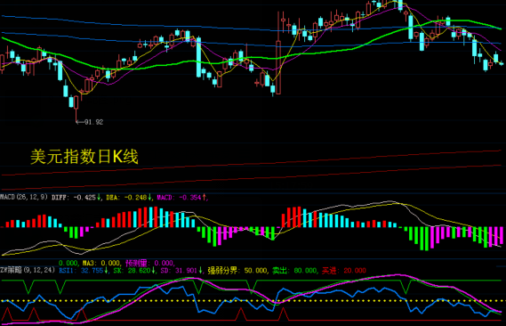Select the DIFF -0.425 value readout

pos(74,197)
